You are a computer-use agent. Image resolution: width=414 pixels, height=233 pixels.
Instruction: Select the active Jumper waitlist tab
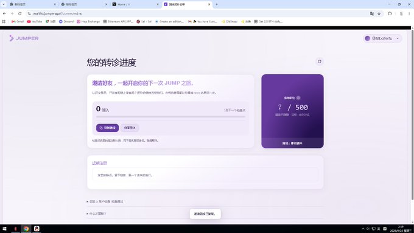[186, 4]
